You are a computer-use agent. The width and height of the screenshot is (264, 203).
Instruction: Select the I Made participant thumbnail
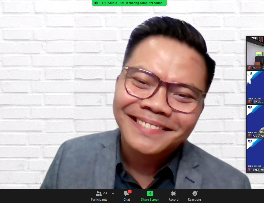tap(256, 87)
